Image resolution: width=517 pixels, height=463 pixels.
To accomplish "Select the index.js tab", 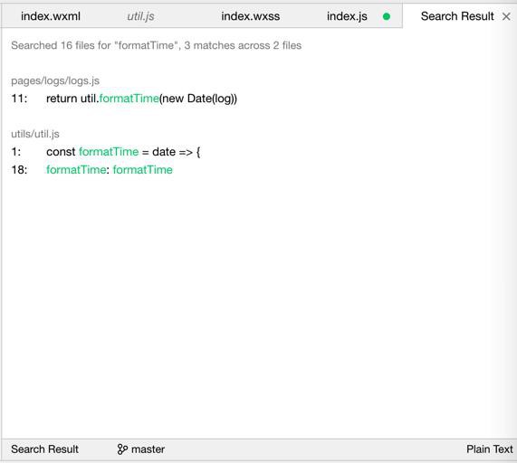I will point(347,16).
